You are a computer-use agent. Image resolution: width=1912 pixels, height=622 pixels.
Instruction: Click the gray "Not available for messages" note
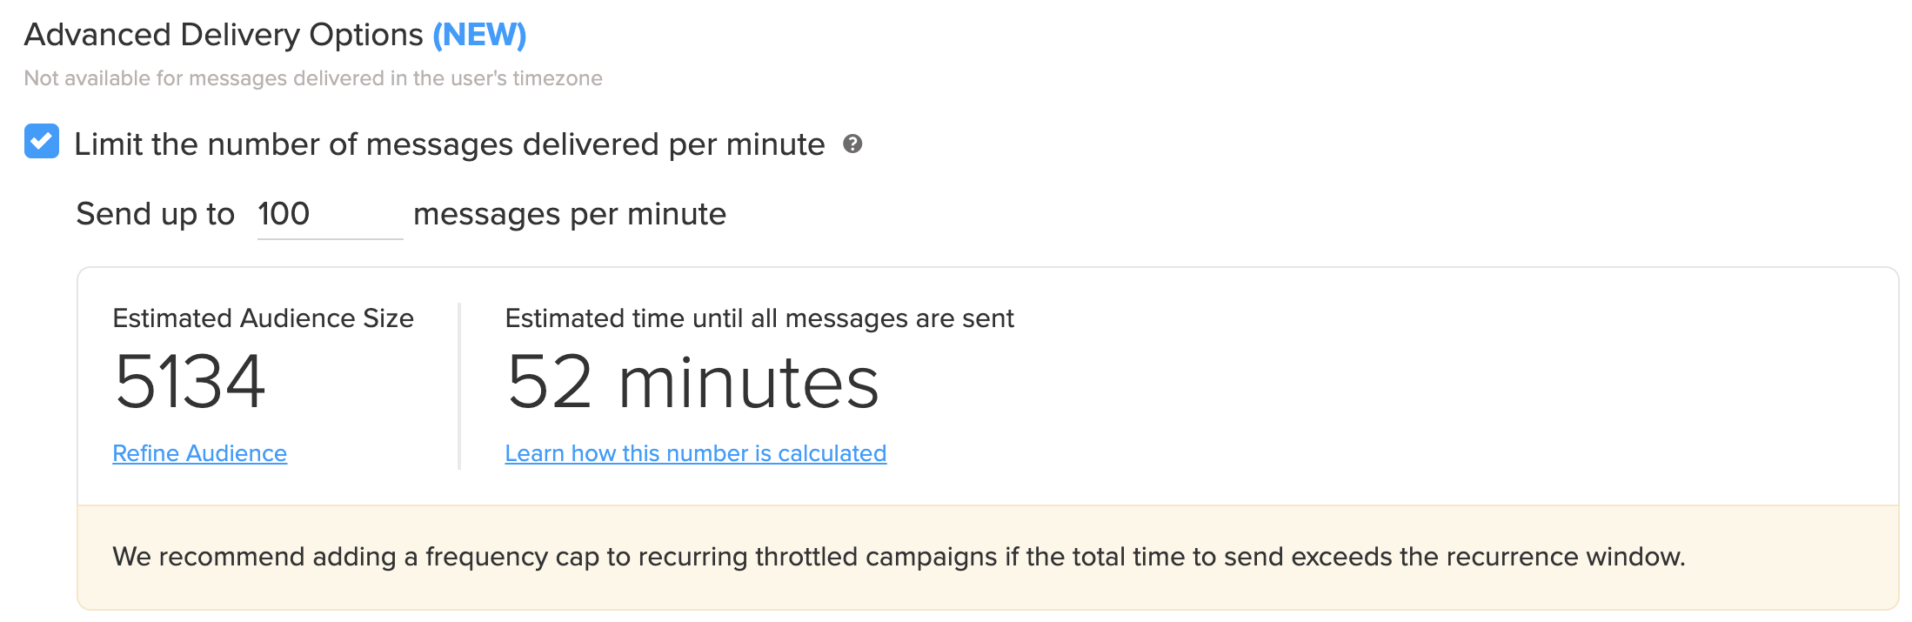[313, 78]
